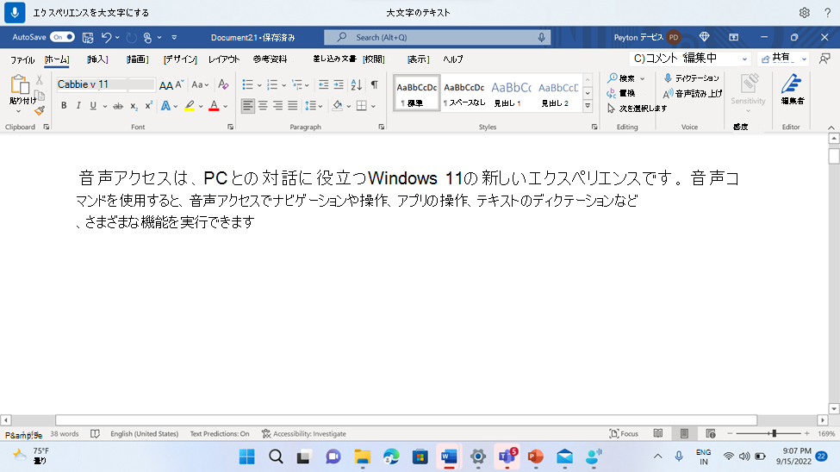The image size is (840, 472).
Task: Select Align Left
Action: point(247,106)
